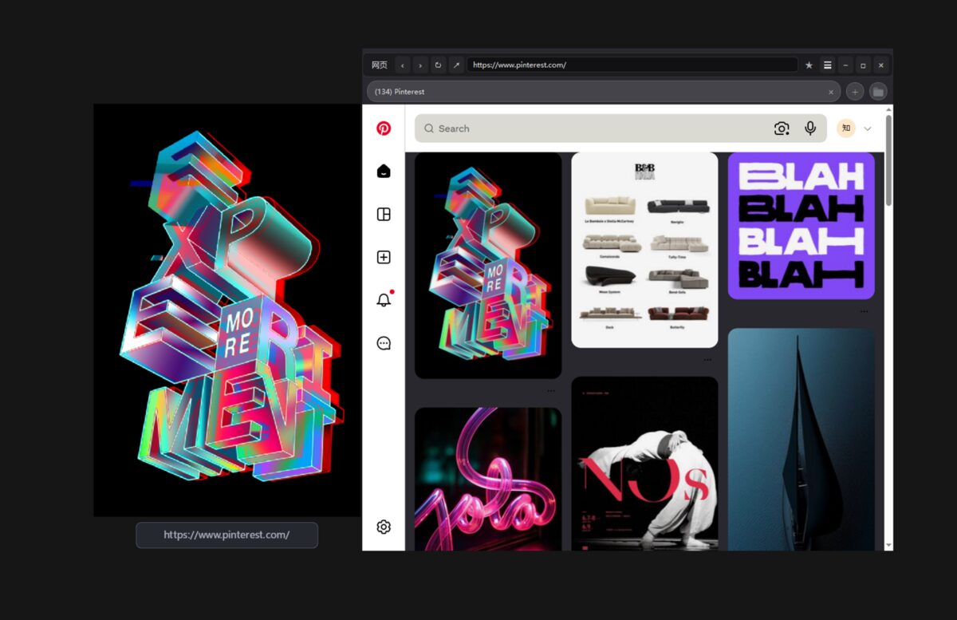Open the settings gear in sidebar

click(384, 527)
